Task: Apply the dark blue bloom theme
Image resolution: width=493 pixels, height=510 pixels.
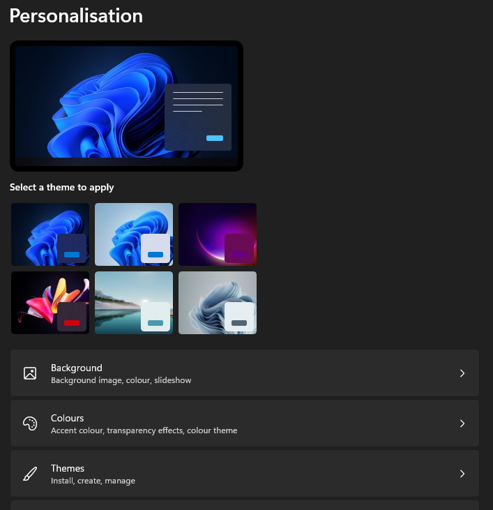Action: [50, 234]
